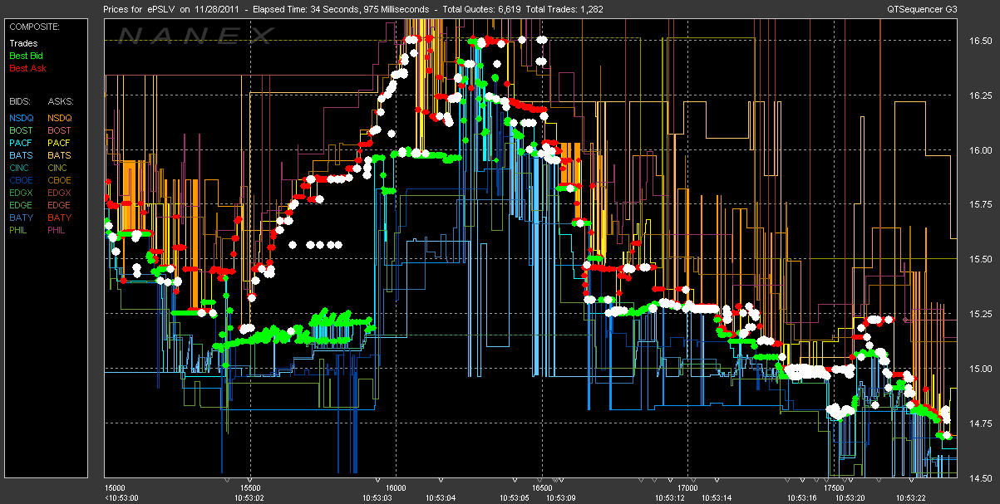
Task: Click the 'QTSequencer G3' label
Action: pyautogui.click(x=920, y=10)
